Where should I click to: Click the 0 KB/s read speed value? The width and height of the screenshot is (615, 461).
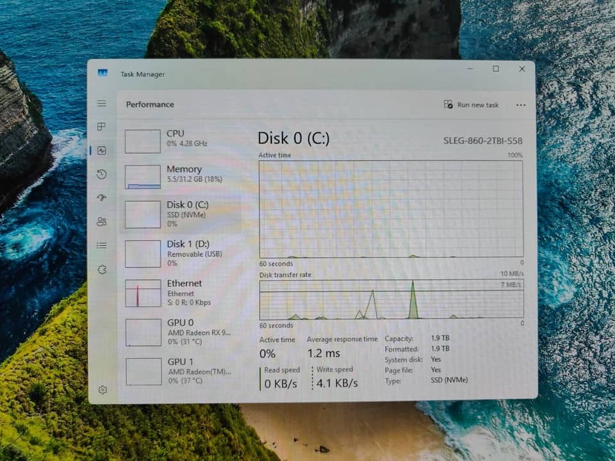tap(281, 384)
